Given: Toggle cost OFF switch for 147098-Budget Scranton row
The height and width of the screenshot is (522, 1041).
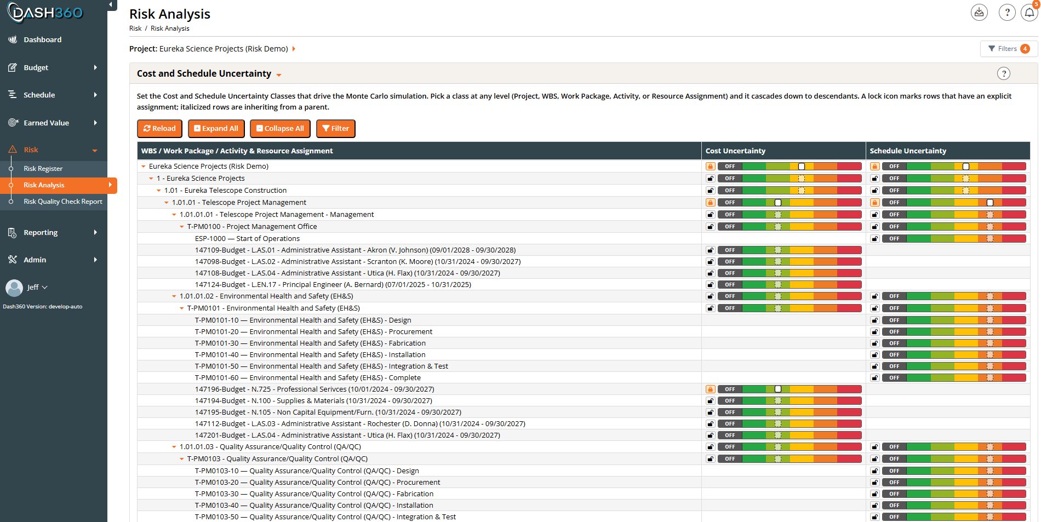Looking at the screenshot, I should coord(730,261).
